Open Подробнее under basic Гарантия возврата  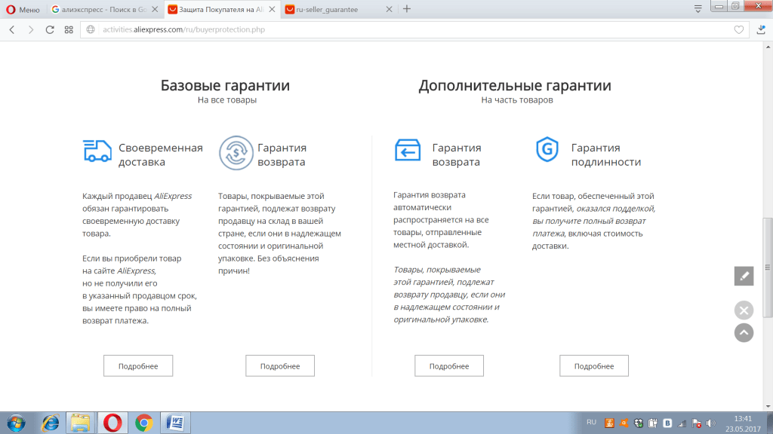(x=280, y=365)
